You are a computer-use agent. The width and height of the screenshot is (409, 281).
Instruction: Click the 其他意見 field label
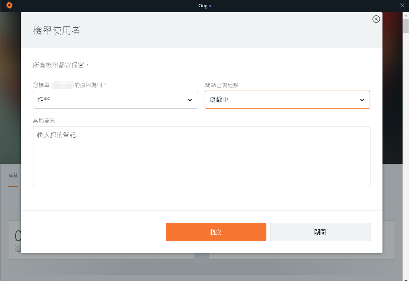point(44,120)
